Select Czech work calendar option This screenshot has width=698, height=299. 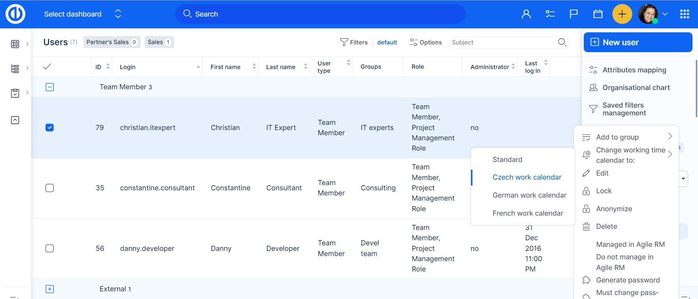pos(526,177)
